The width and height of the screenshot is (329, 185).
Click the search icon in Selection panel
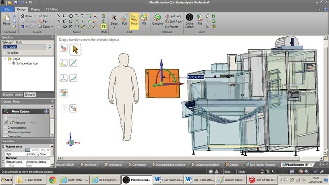pos(50,47)
